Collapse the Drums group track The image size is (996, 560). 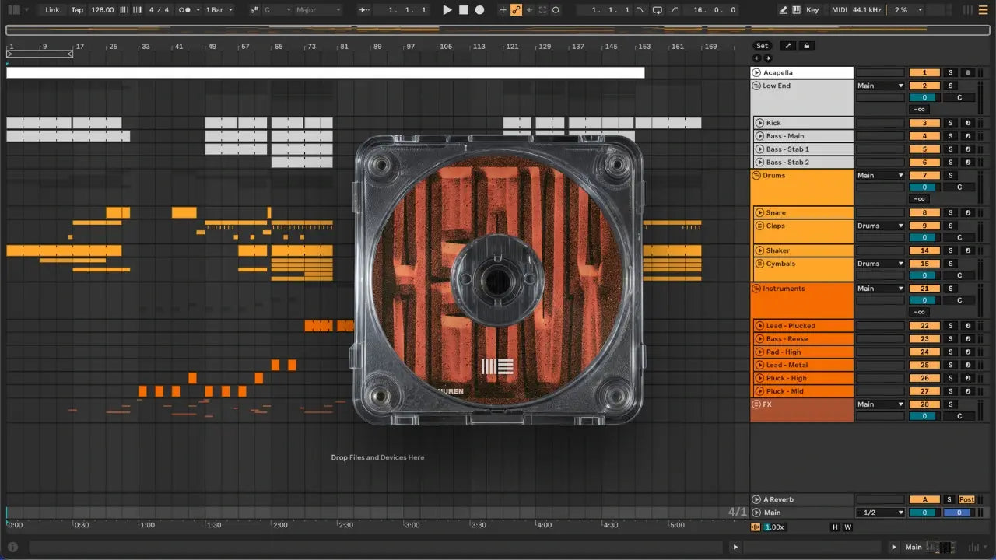[756, 176]
